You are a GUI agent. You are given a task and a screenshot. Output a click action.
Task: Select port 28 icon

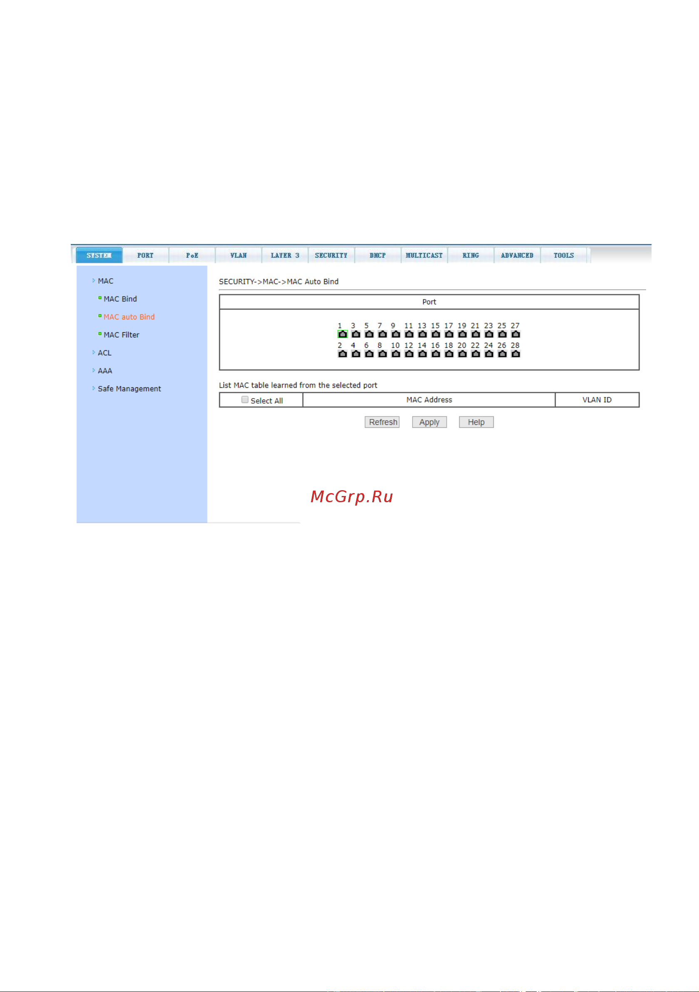coord(516,354)
